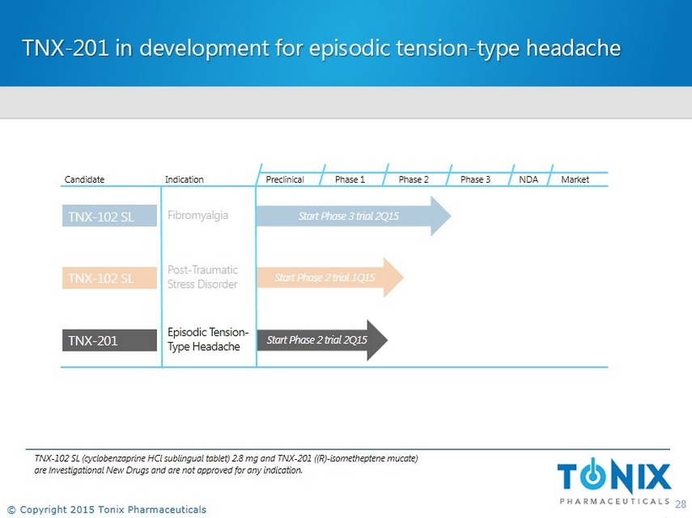Image resolution: width=692 pixels, height=518 pixels.
Task: Click the dark 'Start Phase 2 trial 2Q15' arrow
Action: click(321, 339)
